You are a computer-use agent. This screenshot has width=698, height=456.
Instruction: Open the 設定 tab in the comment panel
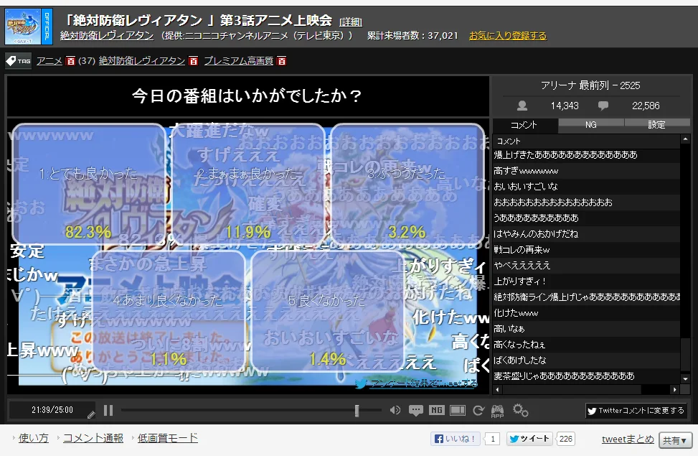[x=656, y=124]
